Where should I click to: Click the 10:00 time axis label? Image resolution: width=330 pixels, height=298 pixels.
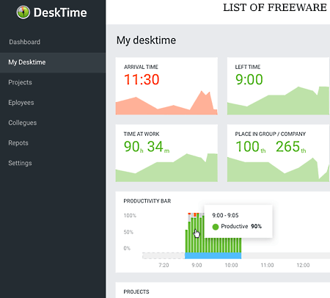point(231,265)
